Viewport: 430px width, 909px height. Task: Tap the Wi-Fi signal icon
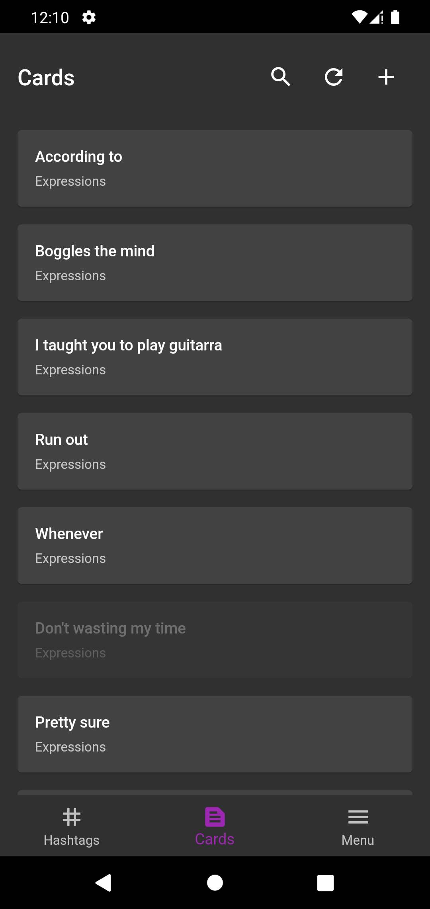click(359, 18)
